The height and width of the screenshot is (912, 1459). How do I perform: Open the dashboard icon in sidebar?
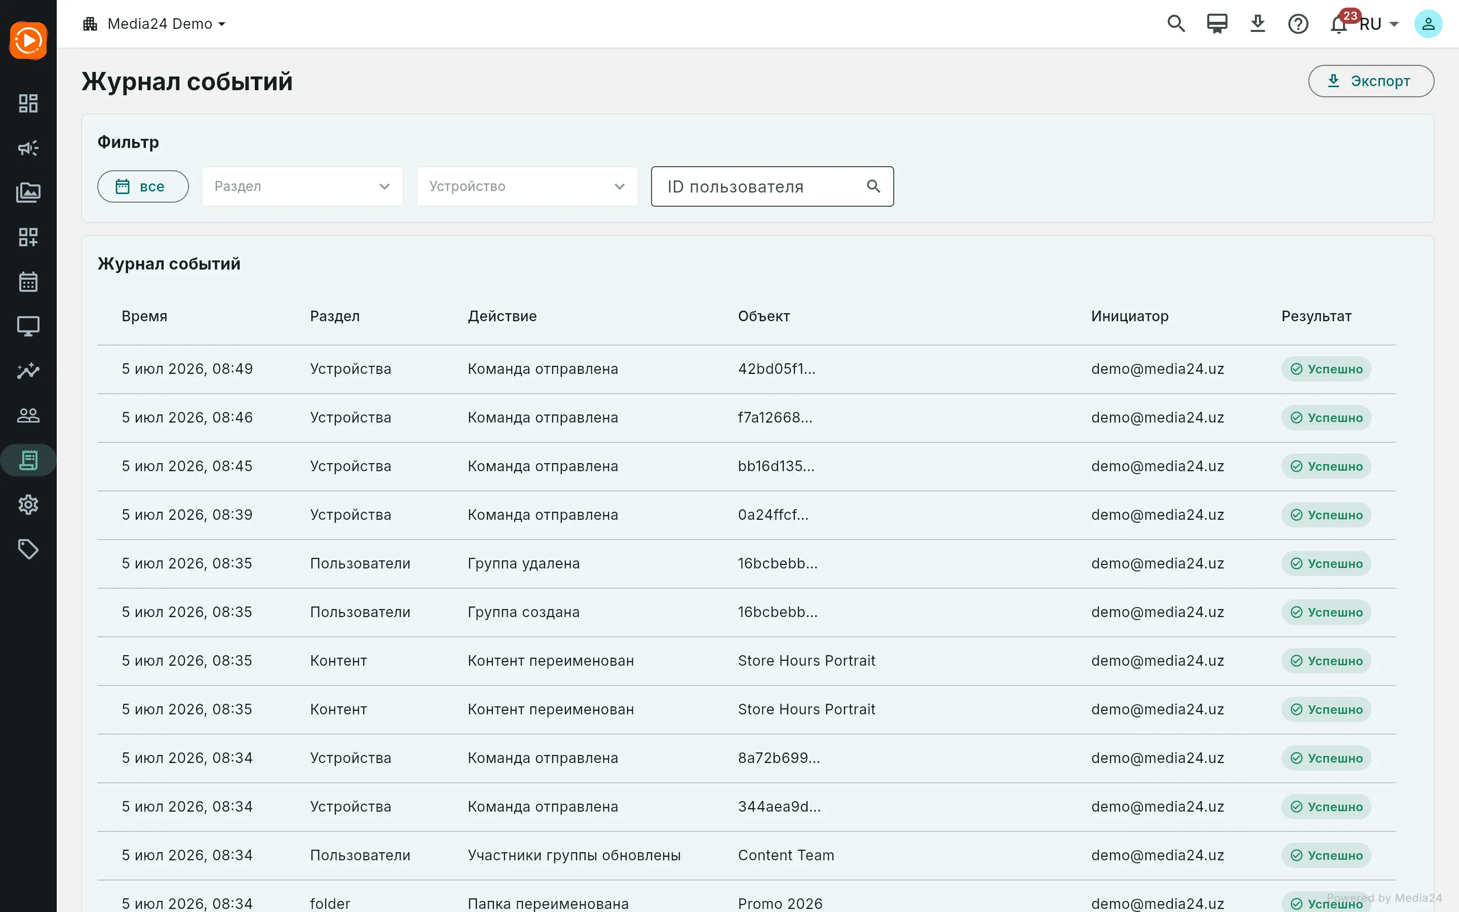[28, 103]
